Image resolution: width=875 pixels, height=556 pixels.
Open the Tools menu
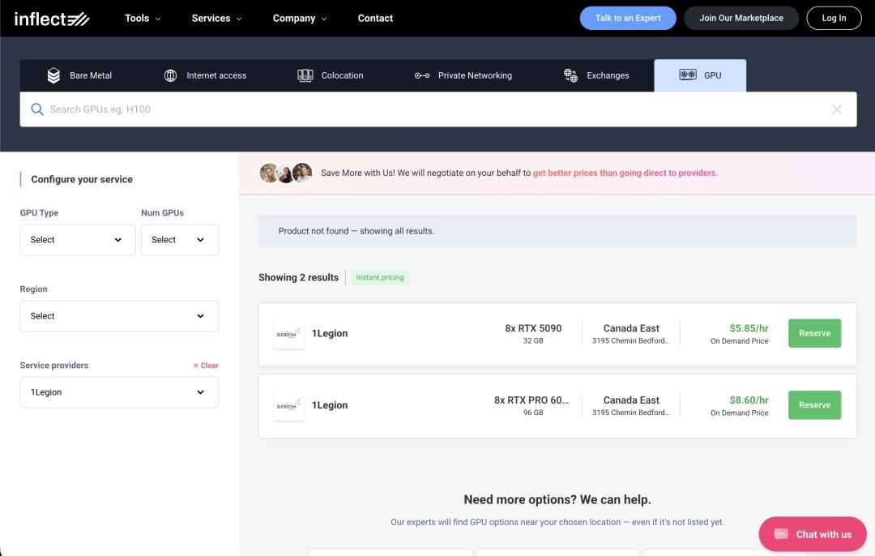(143, 19)
